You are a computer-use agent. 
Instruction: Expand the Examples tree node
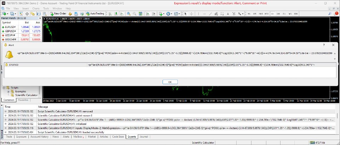point(8,91)
